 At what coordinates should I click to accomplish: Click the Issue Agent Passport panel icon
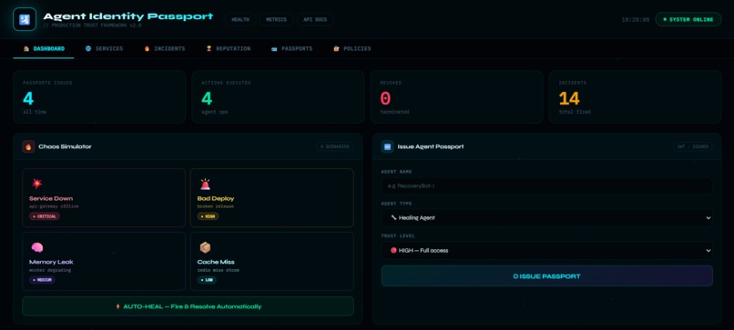coord(387,146)
